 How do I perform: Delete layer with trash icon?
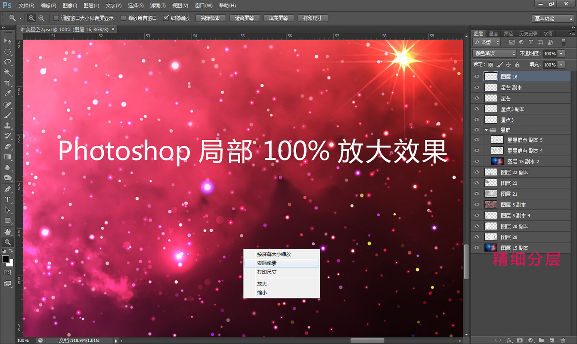tap(563, 340)
